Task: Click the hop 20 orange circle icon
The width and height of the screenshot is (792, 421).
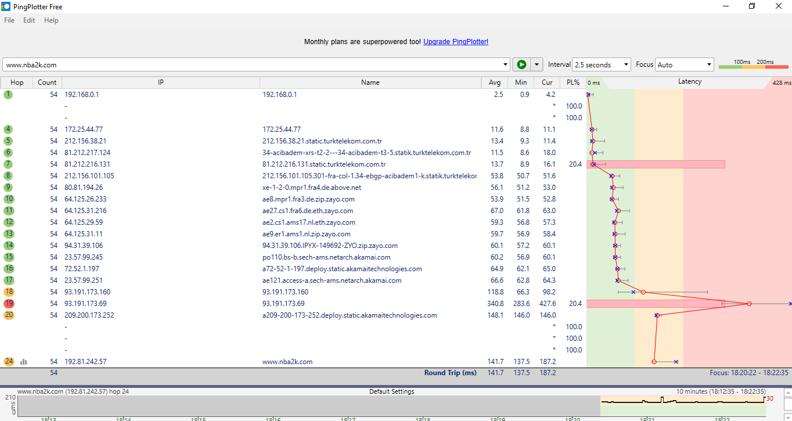Action: coord(8,315)
